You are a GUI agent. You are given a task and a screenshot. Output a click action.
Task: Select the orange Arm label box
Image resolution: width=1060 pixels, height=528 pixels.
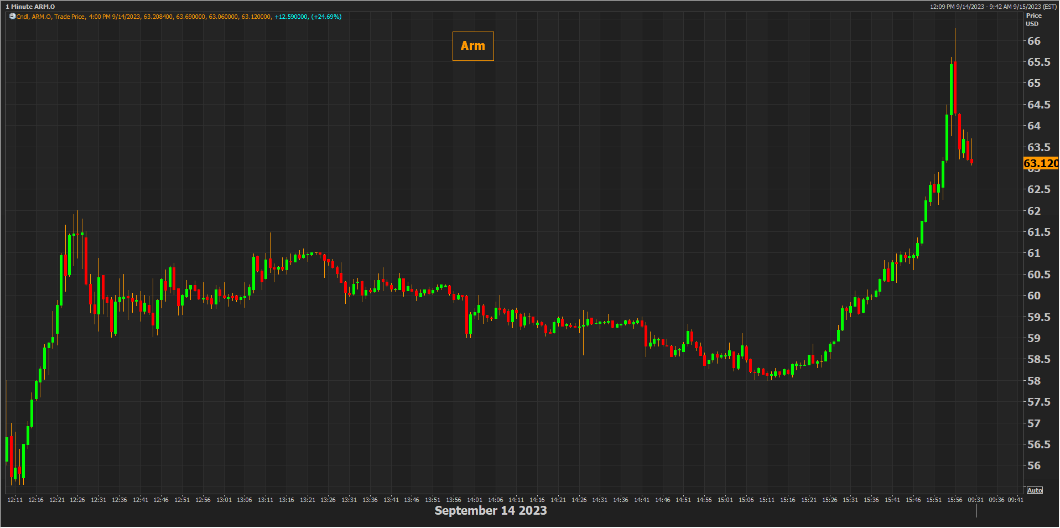(472, 46)
